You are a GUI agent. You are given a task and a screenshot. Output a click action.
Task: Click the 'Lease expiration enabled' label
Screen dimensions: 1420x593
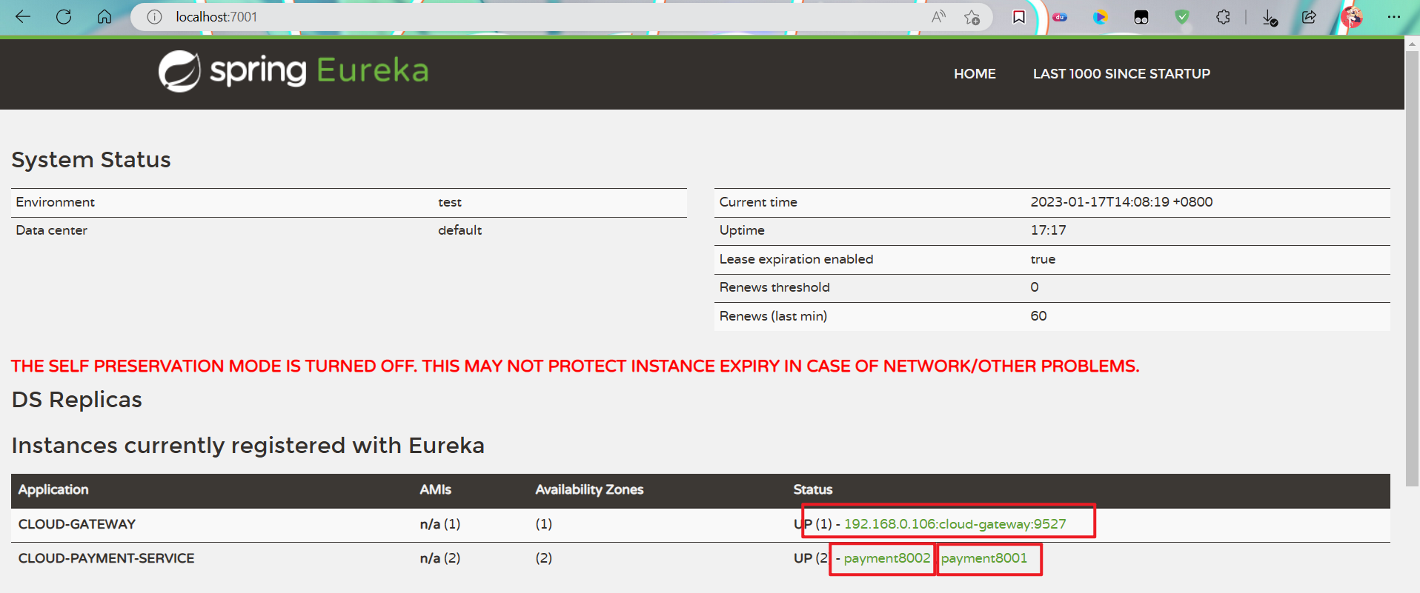pos(796,259)
